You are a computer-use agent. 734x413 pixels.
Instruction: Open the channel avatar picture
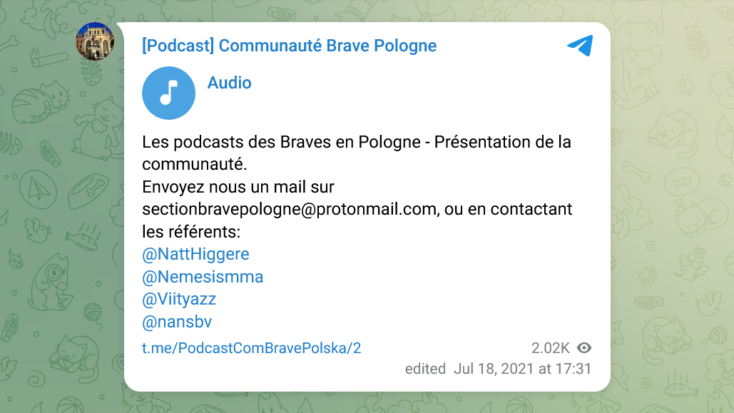(95, 41)
